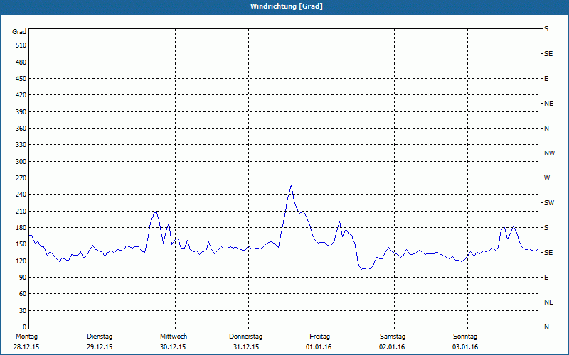Click the "Donnerstag" day label

245,337
